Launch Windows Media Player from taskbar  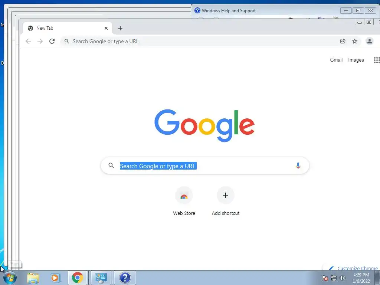[55, 278]
